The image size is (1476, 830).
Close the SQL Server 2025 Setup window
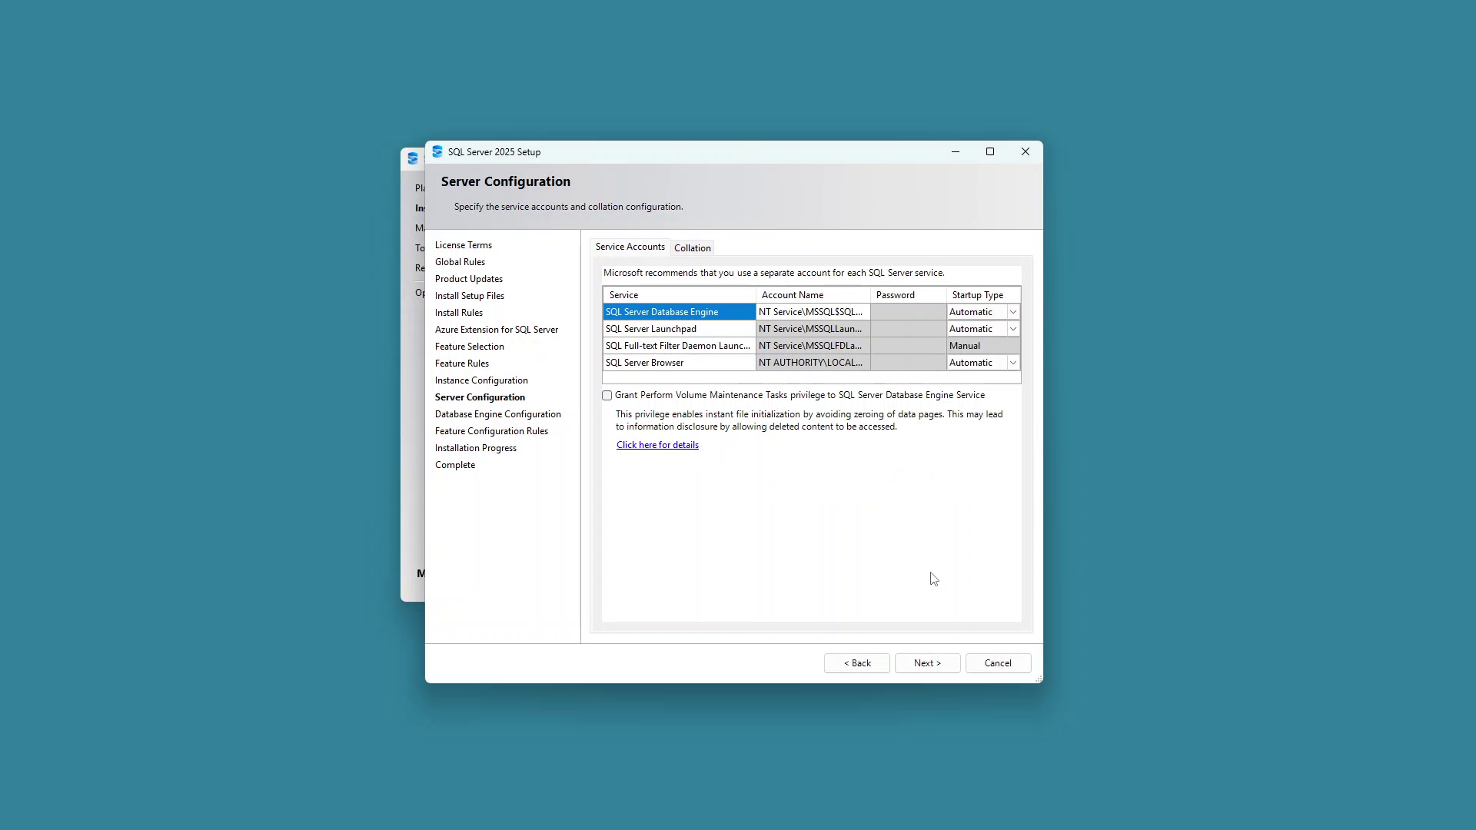1026,151
